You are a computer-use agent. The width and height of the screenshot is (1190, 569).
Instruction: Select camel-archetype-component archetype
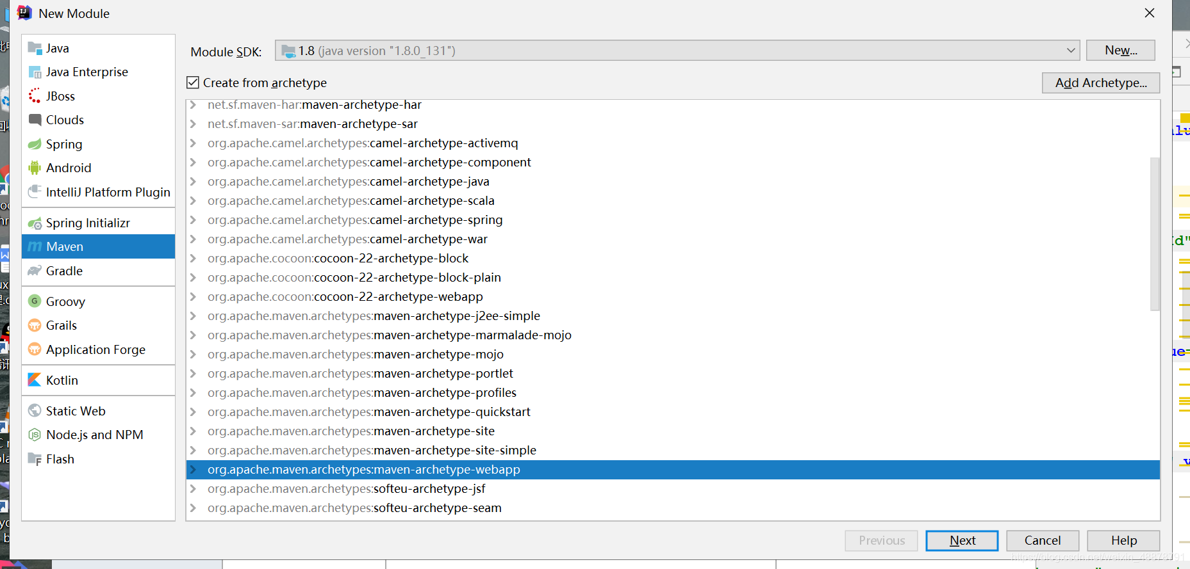(x=673, y=163)
